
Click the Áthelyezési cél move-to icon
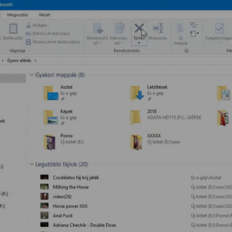[x=98, y=28]
